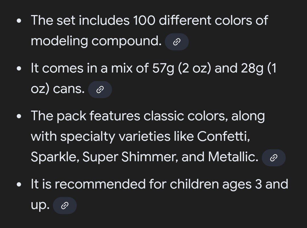Click the bullet dot before "The pack features"
This screenshot has height=228, width=307.
click(19, 117)
